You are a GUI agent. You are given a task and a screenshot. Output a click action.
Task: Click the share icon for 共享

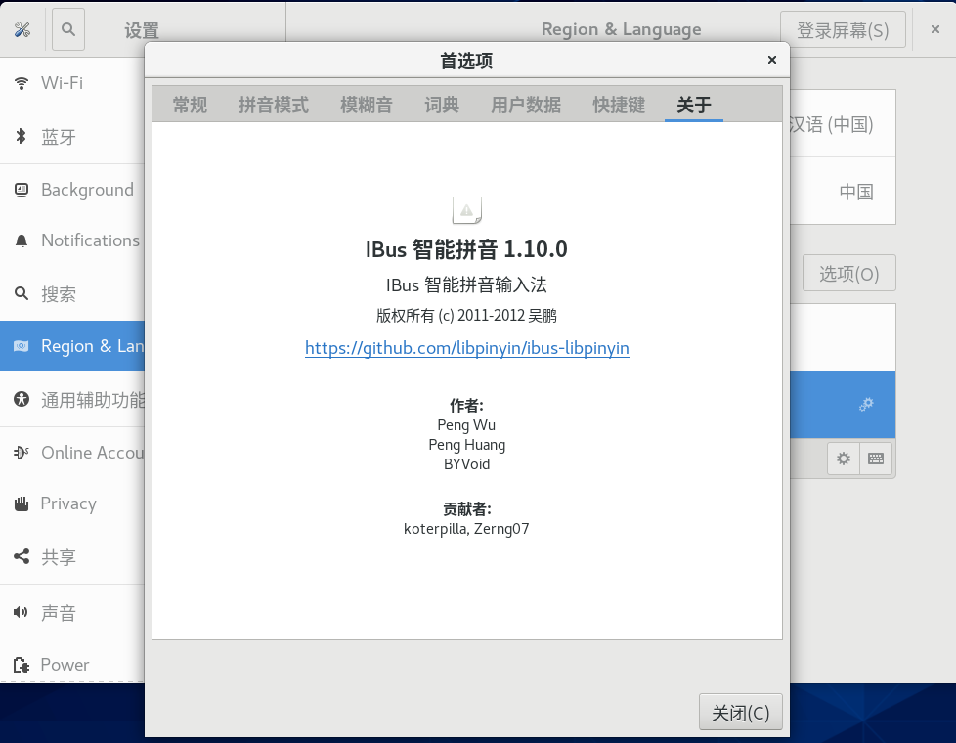click(22, 556)
